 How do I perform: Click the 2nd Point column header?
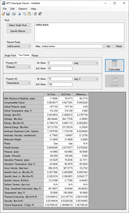pos(66,95)
